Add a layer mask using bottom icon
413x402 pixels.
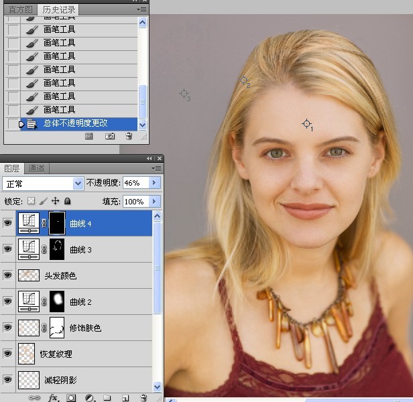coord(71,397)
